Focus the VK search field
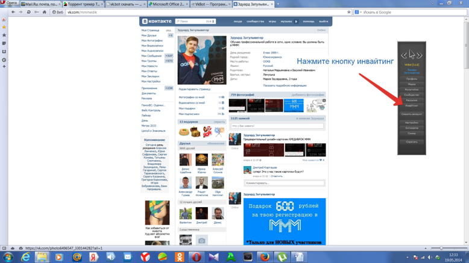 pyautogui.click(x=195, y=21)
